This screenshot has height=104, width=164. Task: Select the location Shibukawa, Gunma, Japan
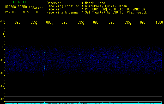tap(106, 6)
